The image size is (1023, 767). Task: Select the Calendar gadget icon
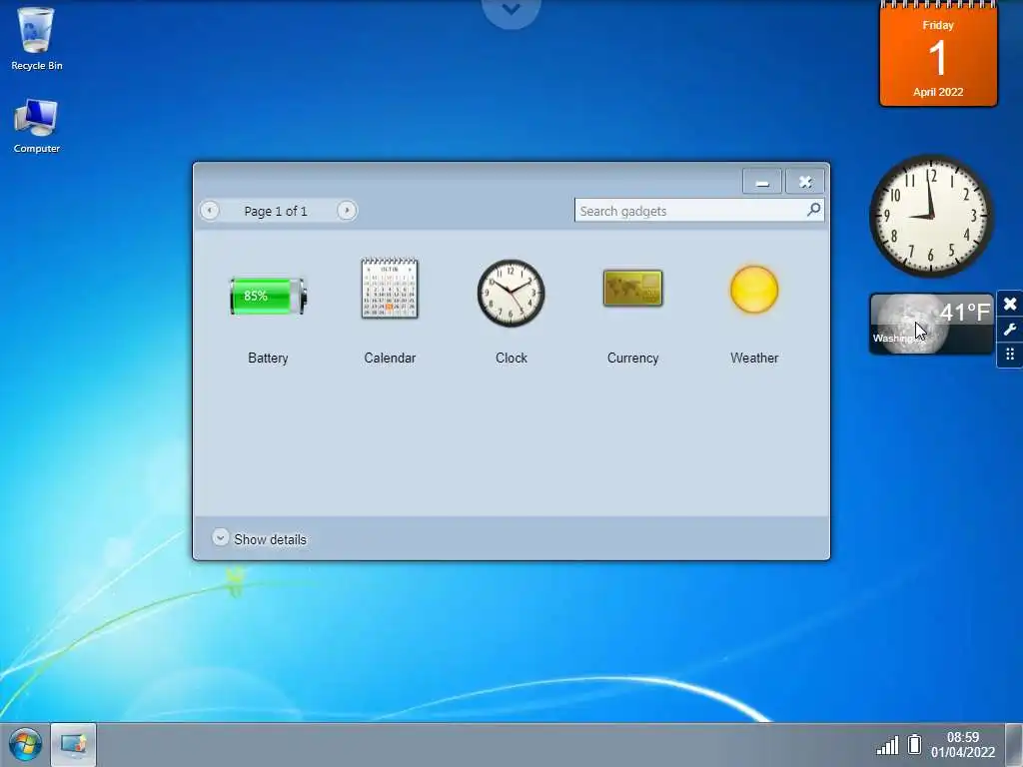point(390,289)
